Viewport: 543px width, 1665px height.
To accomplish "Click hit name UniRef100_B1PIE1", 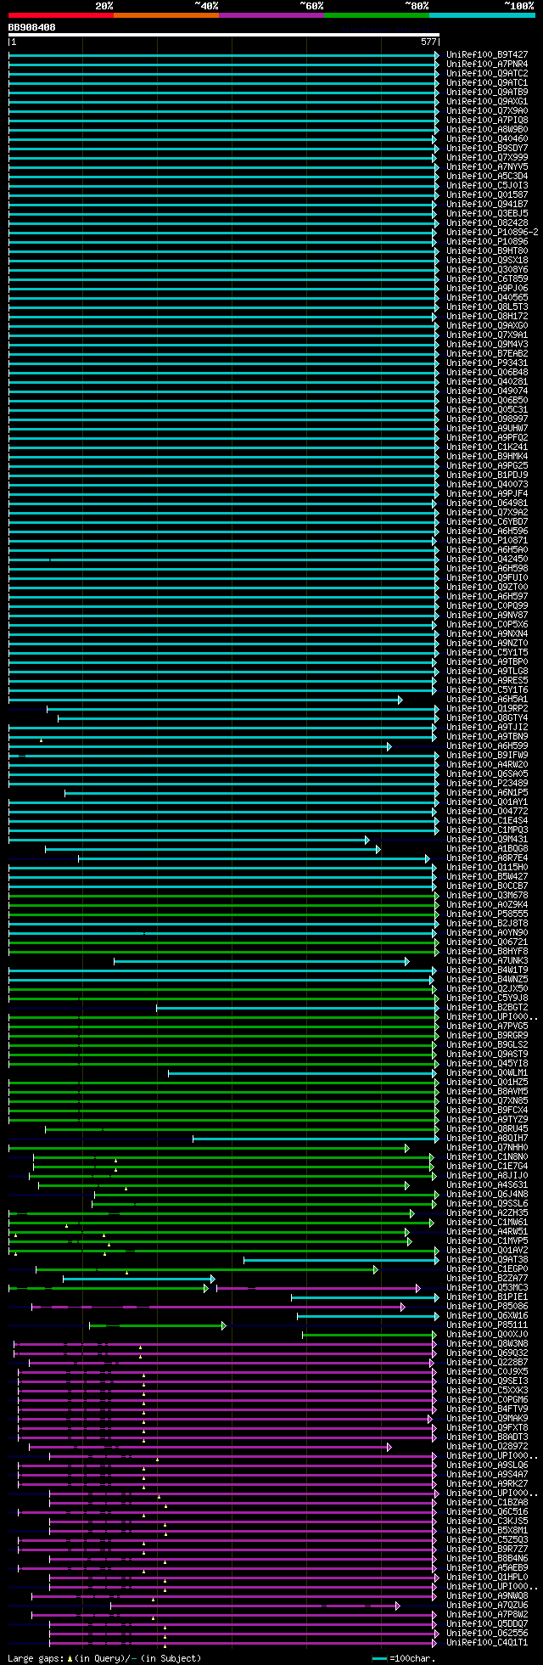I will pos(487,1297).
